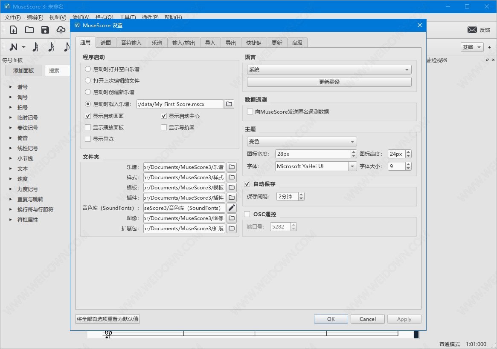Increase the autosave interval 2分钟 stepper

(x=302, y=194)
